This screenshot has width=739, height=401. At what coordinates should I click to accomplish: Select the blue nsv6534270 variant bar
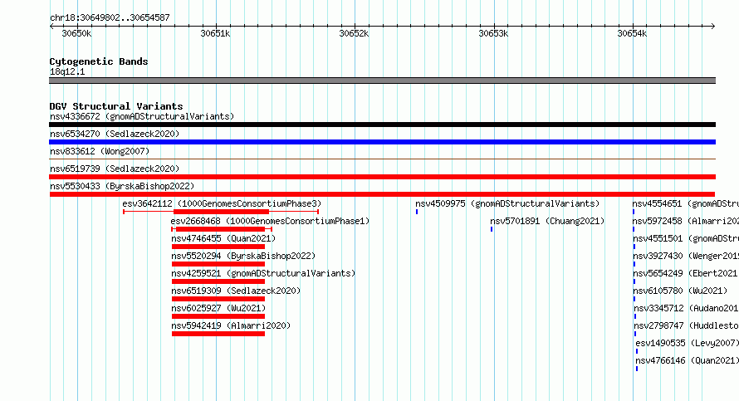pyautogui.click(x=382, y=142)
